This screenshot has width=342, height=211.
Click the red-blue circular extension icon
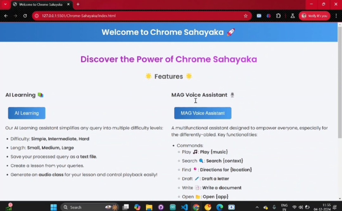(x=269, y=16)
